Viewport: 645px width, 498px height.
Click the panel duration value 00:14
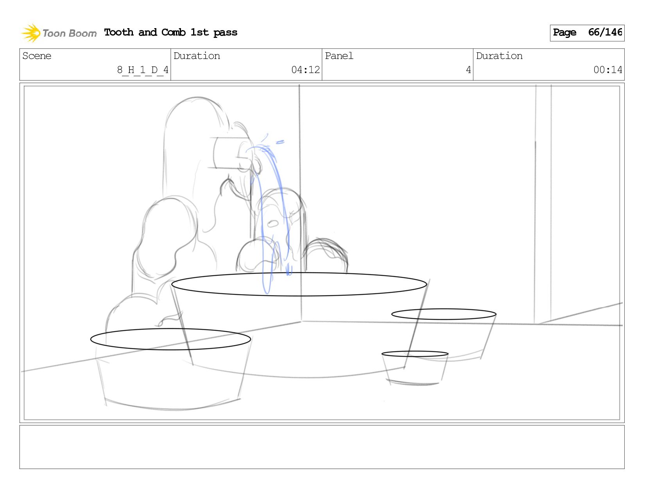(x=608, y=70)
